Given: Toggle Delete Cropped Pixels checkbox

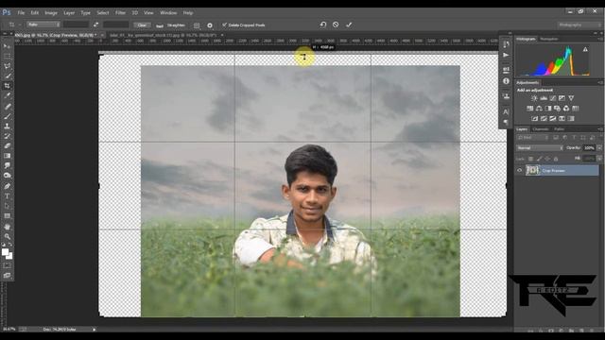Looking at the screenshot, I should pyautogui.click(x=224, y=25).
